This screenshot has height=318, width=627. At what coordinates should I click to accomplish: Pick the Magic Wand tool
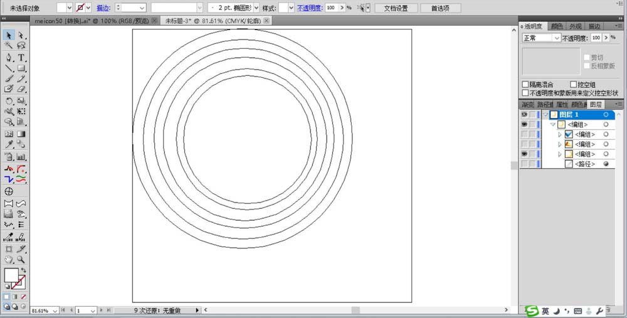pos(8,46)
